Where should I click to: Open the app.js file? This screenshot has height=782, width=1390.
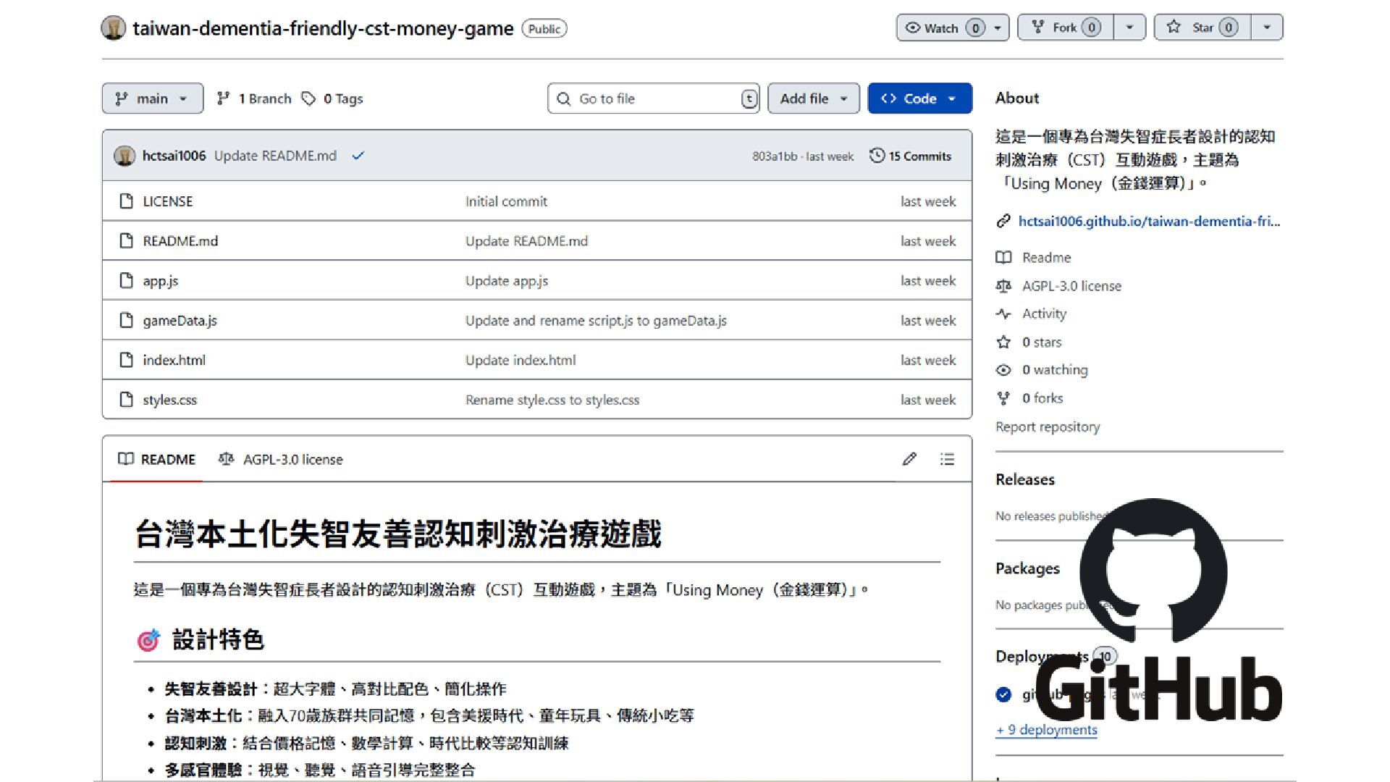[x=161, y=281]
